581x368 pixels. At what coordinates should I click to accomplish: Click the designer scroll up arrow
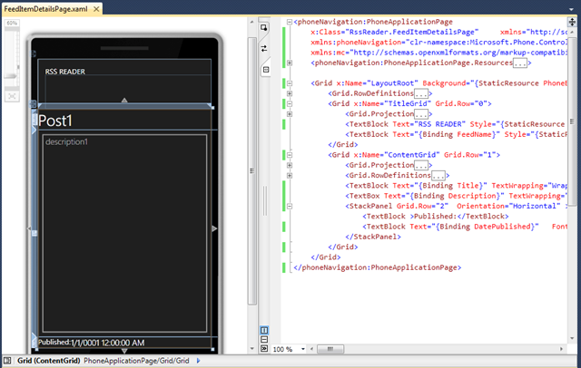click(x=252, y=22)
